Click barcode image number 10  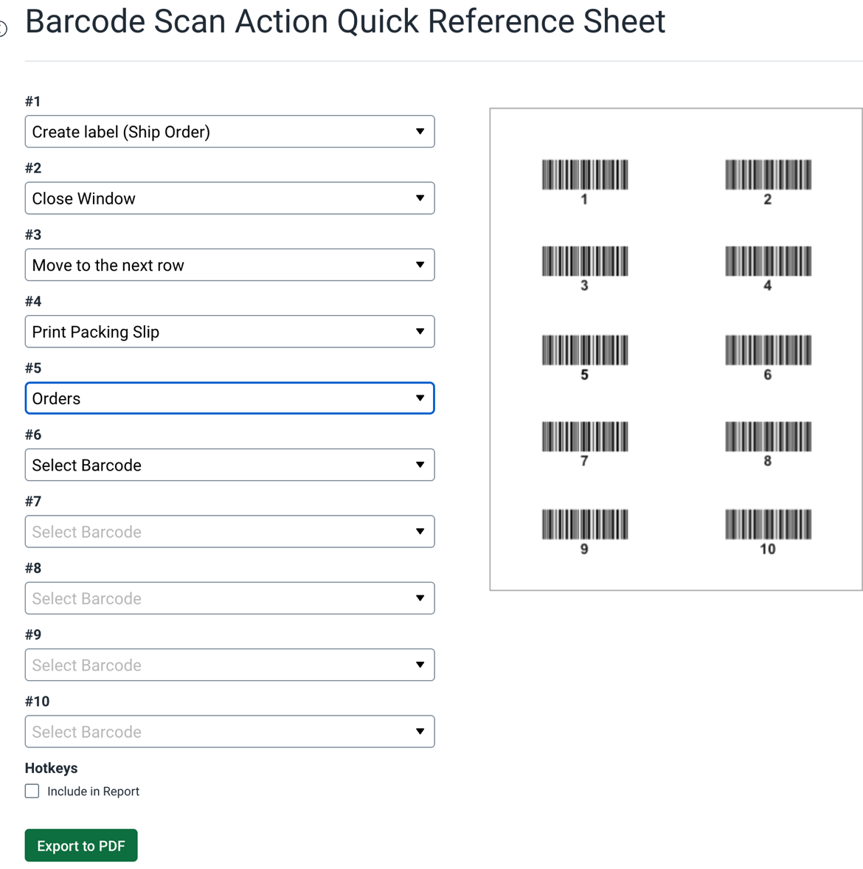click(x=768, y=524)
